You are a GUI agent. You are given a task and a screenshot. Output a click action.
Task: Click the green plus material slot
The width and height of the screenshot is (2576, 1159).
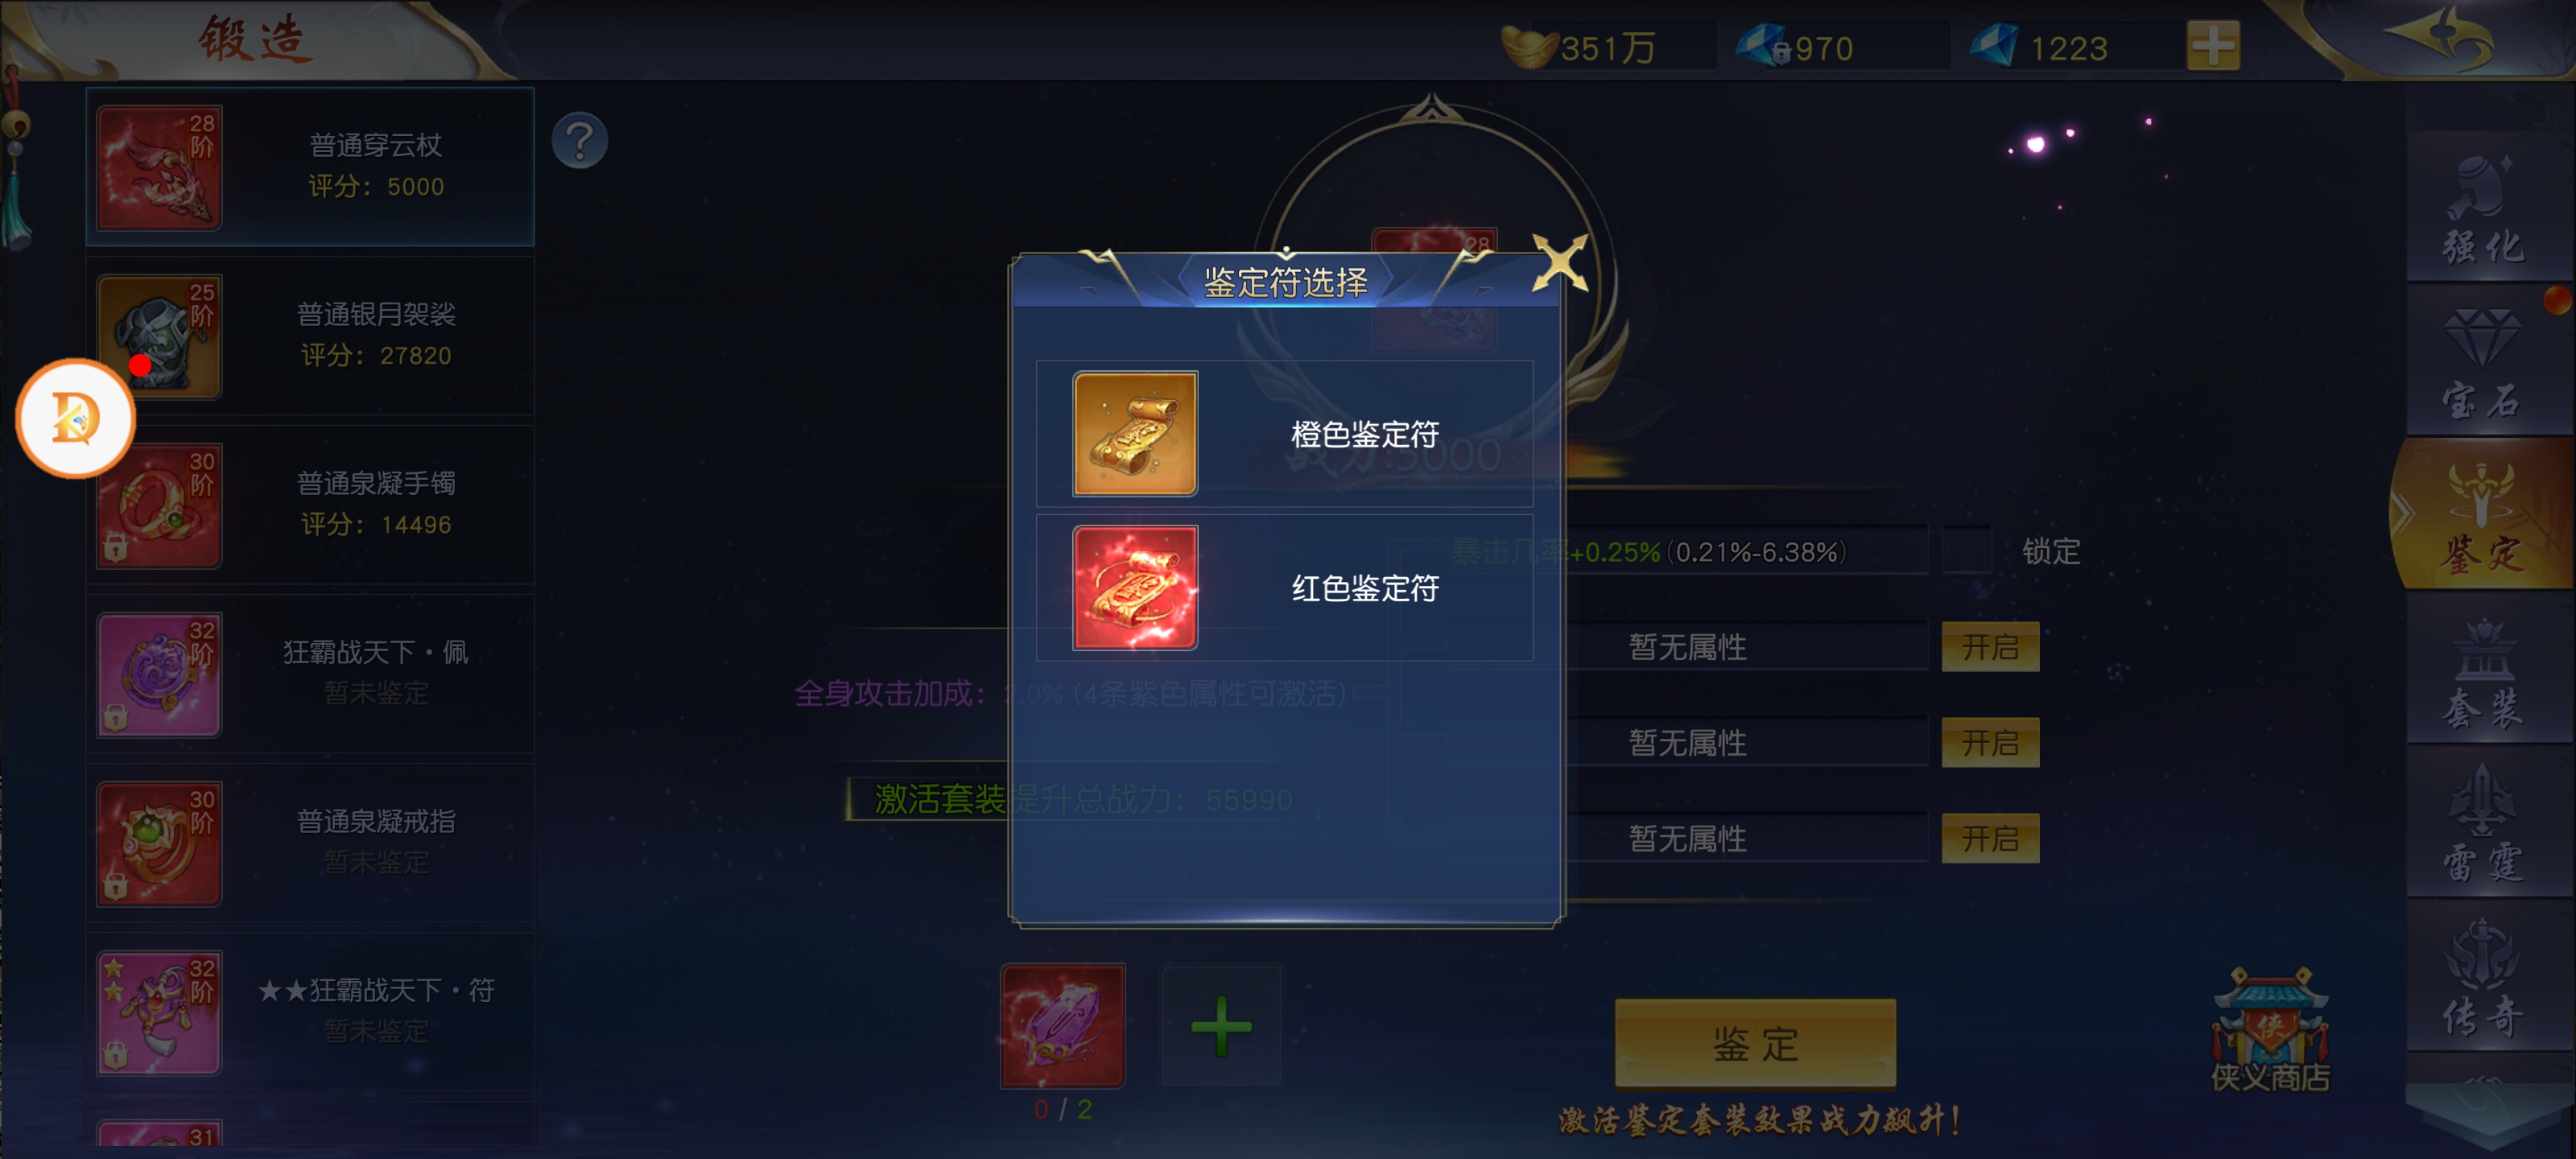coord(1220,1025)
